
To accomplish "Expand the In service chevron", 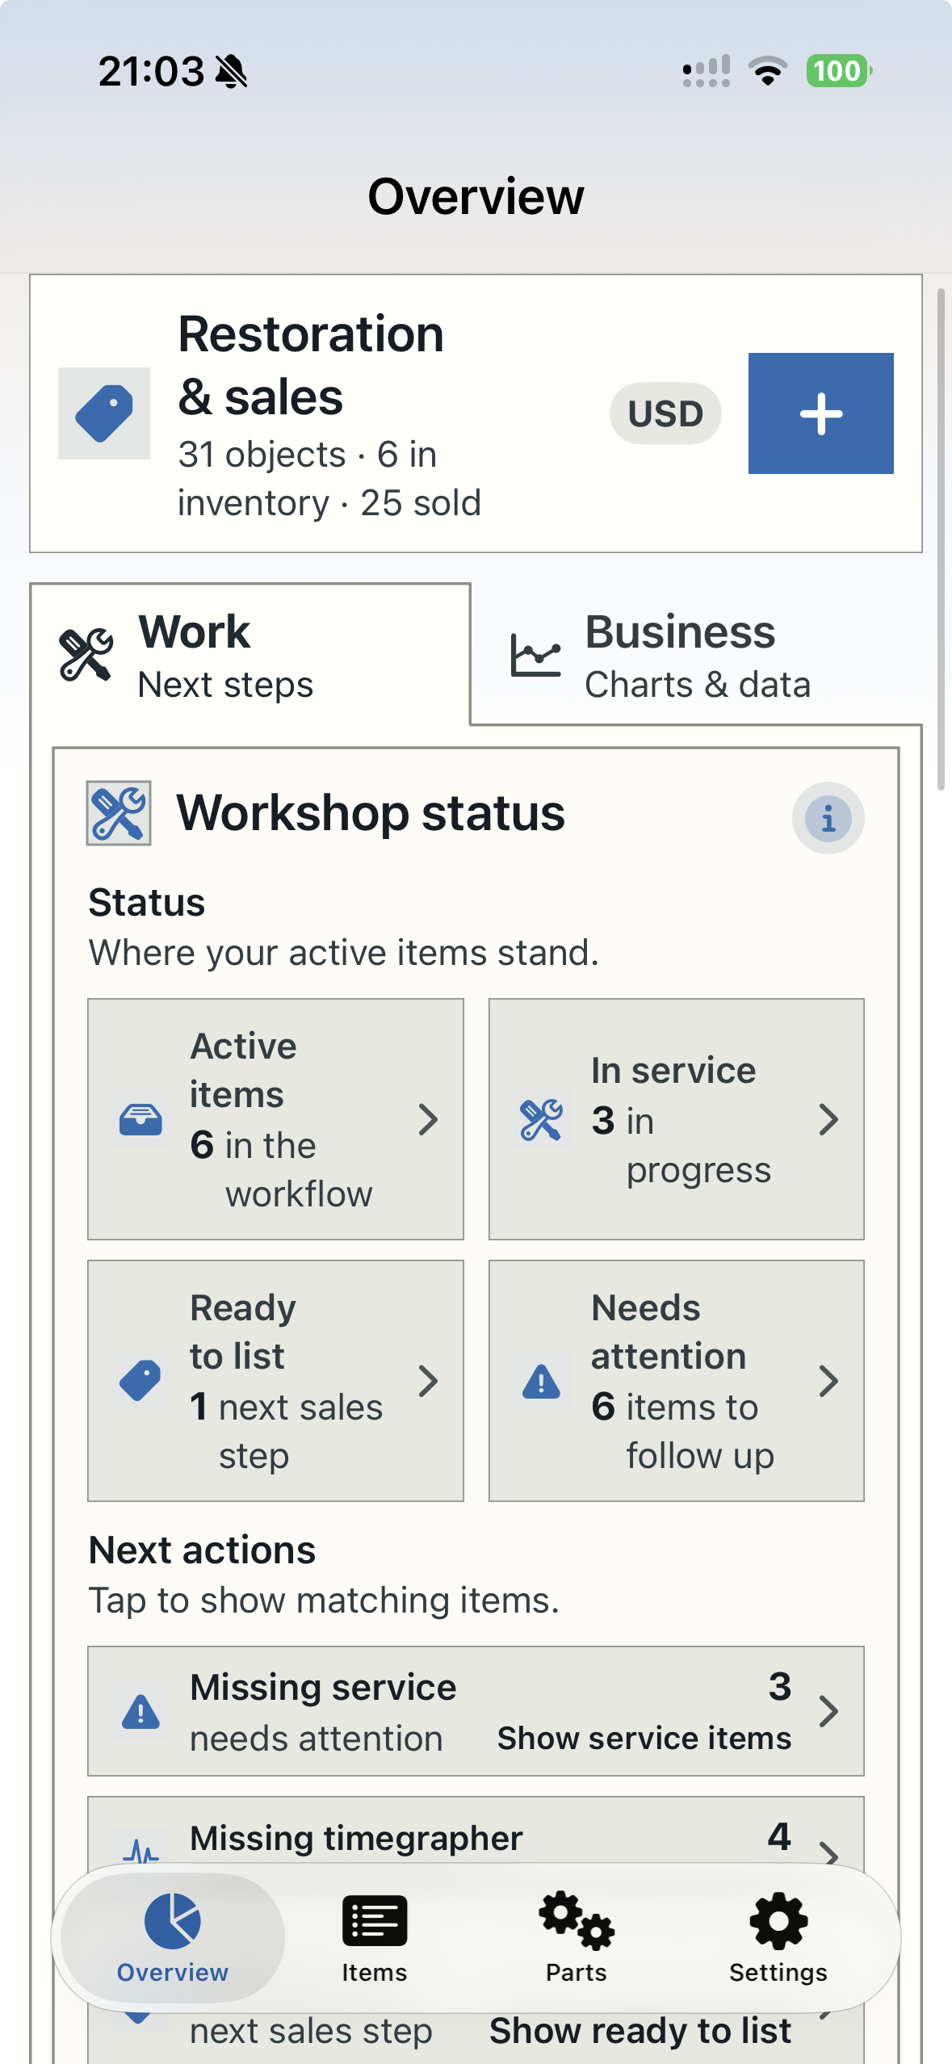I will [828, 1120].
